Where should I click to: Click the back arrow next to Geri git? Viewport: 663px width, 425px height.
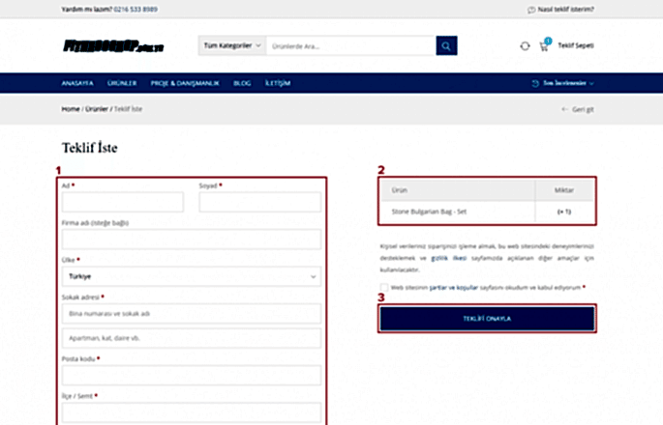click(565, 109)
